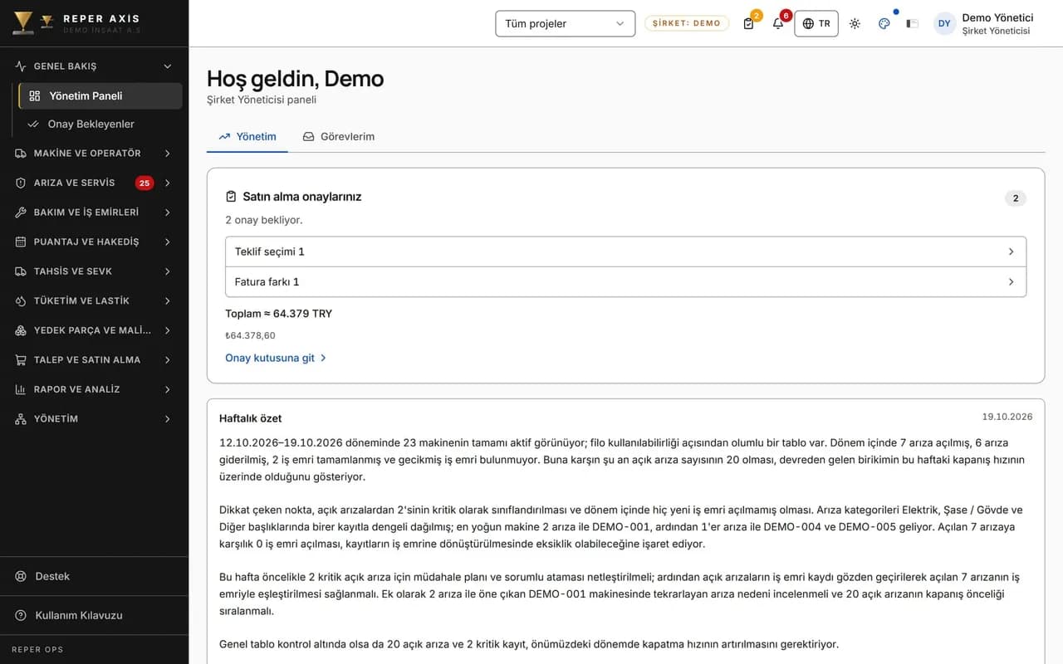Select Yönetim Paneli in sidebar
Viewport: 1063px width, 664px height.
pyautogui.click(x=100, y=96)
